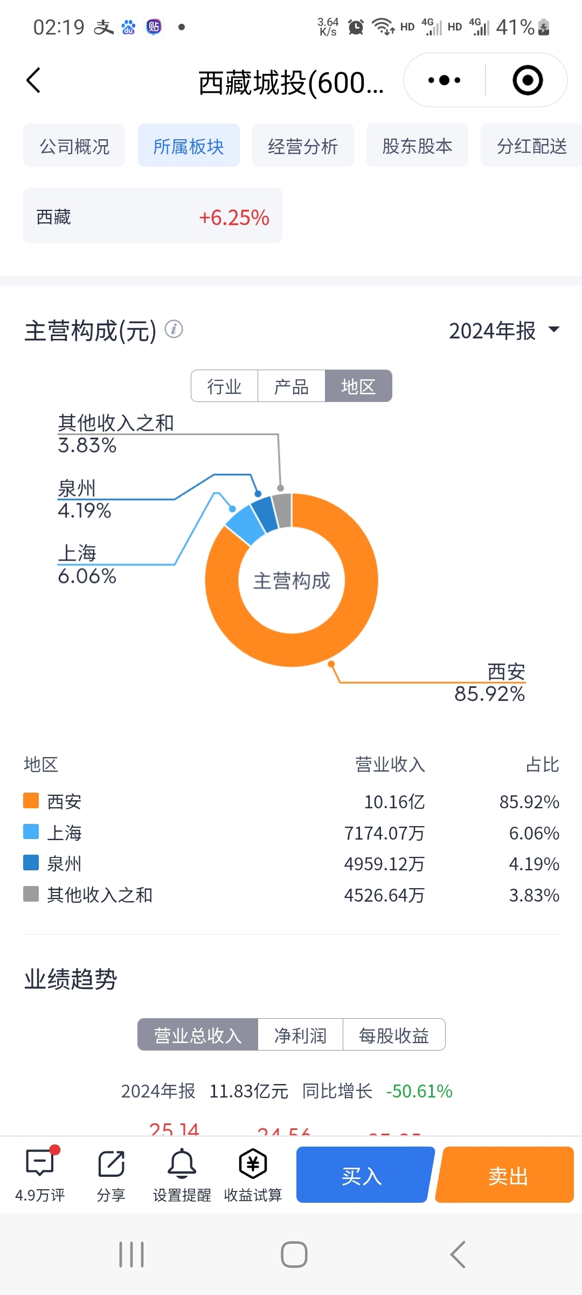Select the 净利润 trend segment
Screen dimensions: 582x1295
(300, 1034)
